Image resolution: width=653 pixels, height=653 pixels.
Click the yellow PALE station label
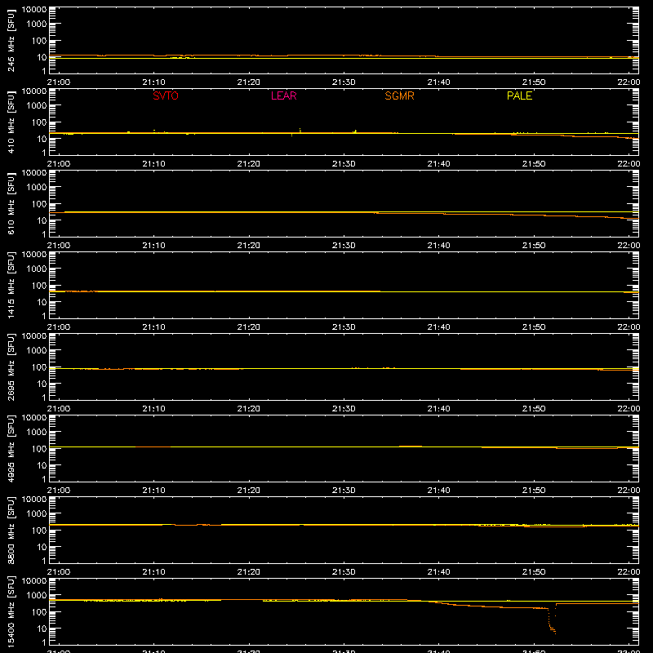[x=519, y=96]
